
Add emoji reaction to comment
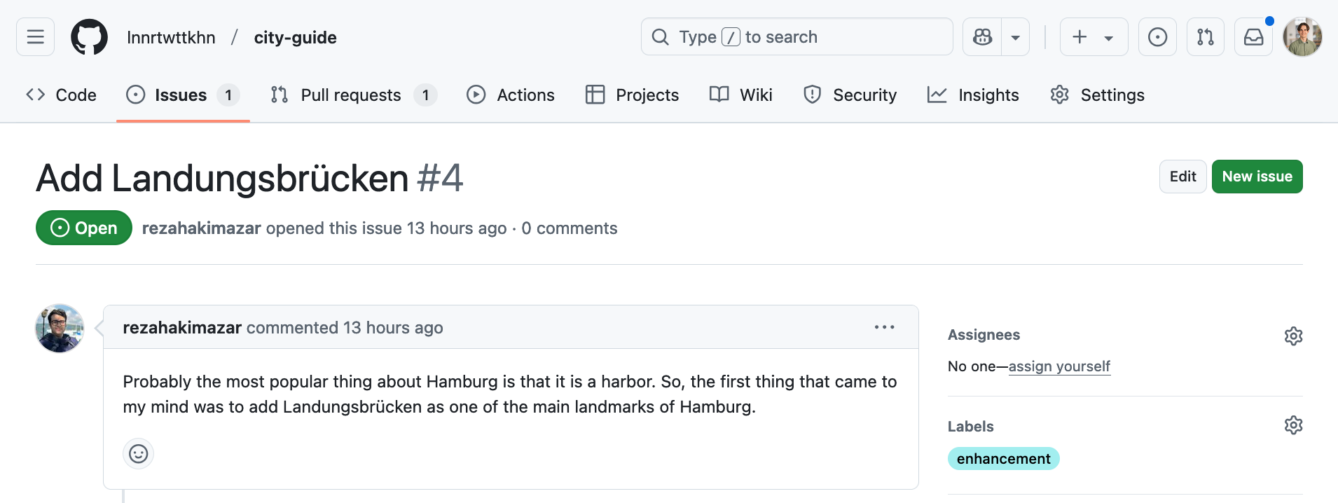[x=138, y=454]
